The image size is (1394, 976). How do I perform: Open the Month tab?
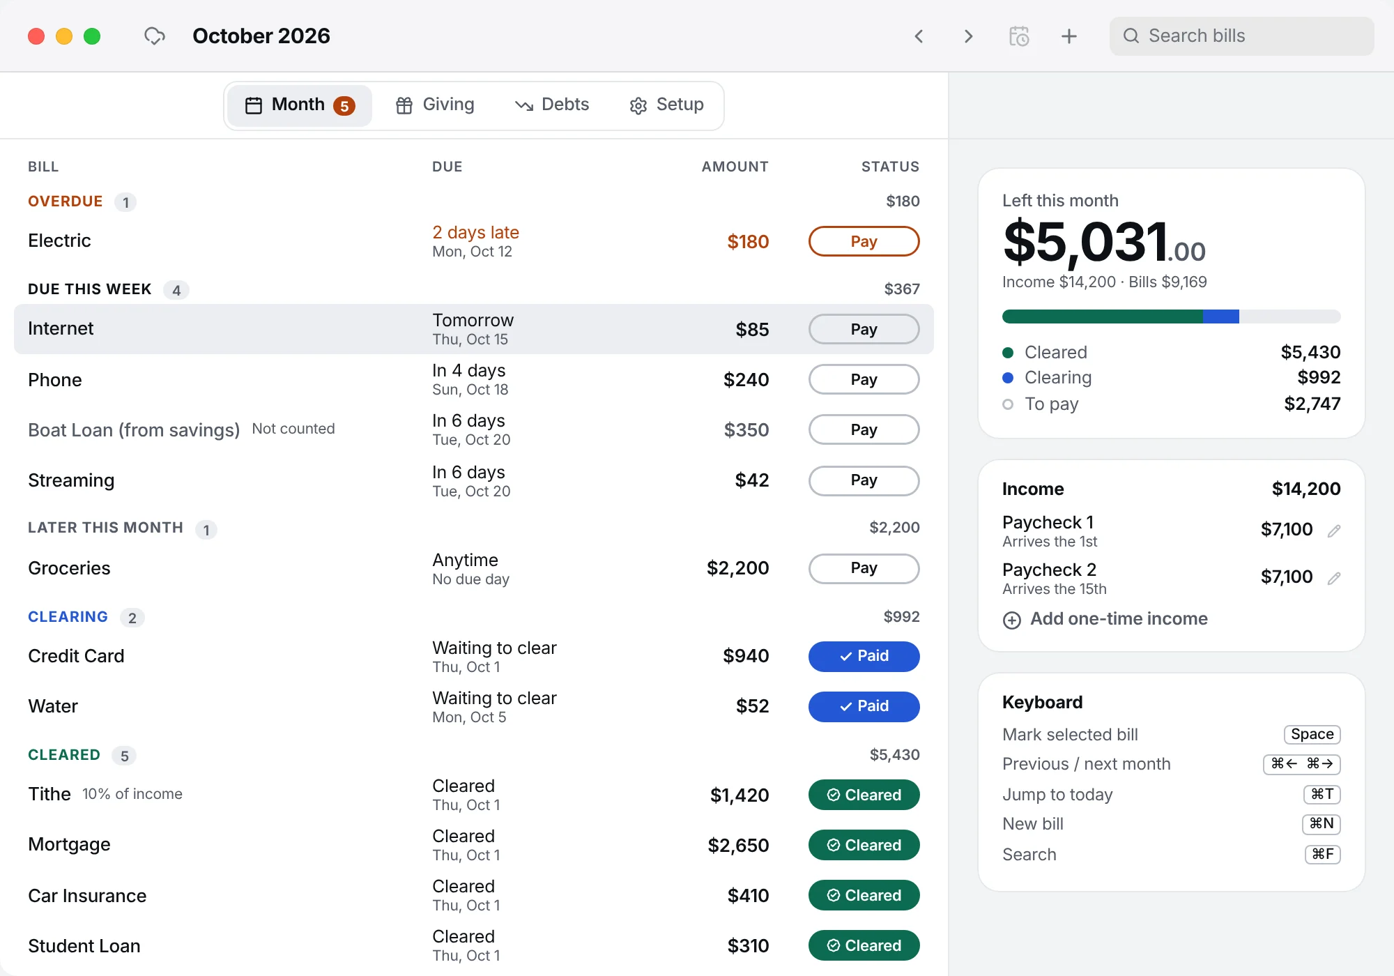[x=300, y=105]
